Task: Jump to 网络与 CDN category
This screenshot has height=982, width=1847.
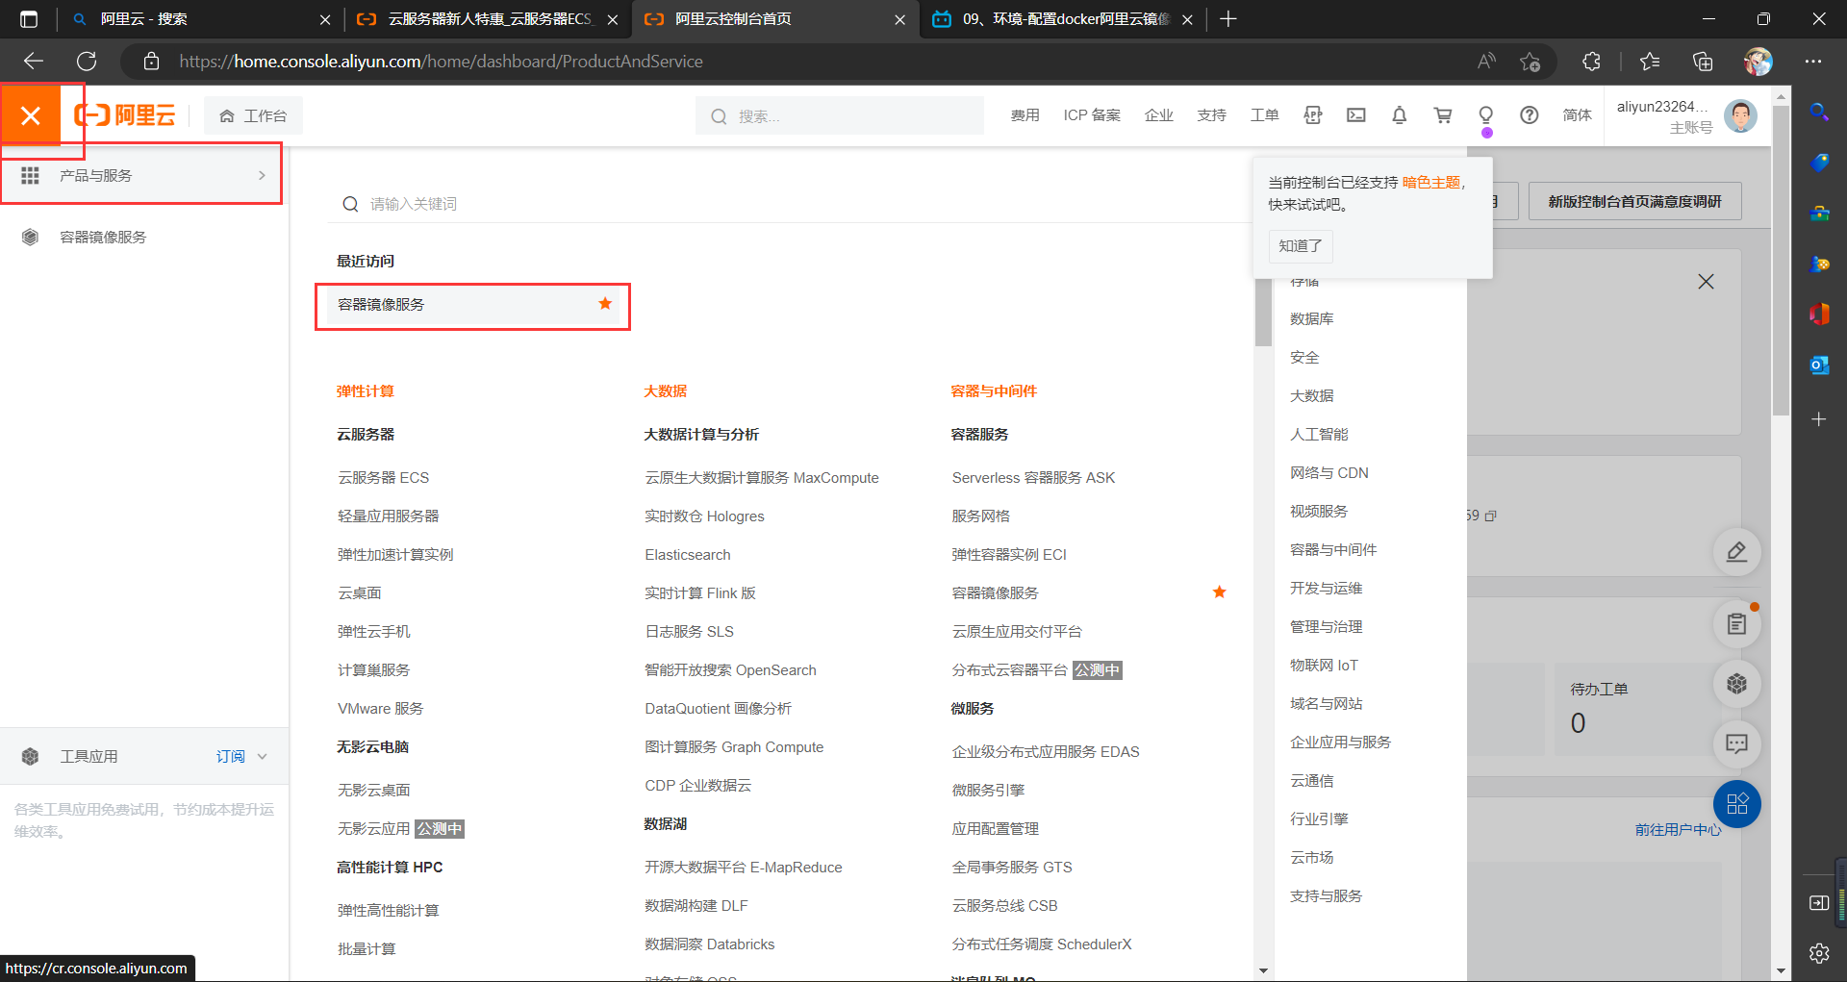Action: pyautogui.click(x=1328, y=473)
